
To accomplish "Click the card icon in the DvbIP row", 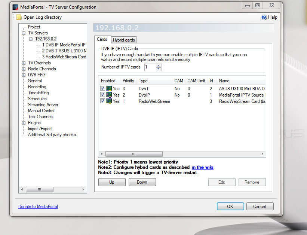I will [x=109, y=95].
